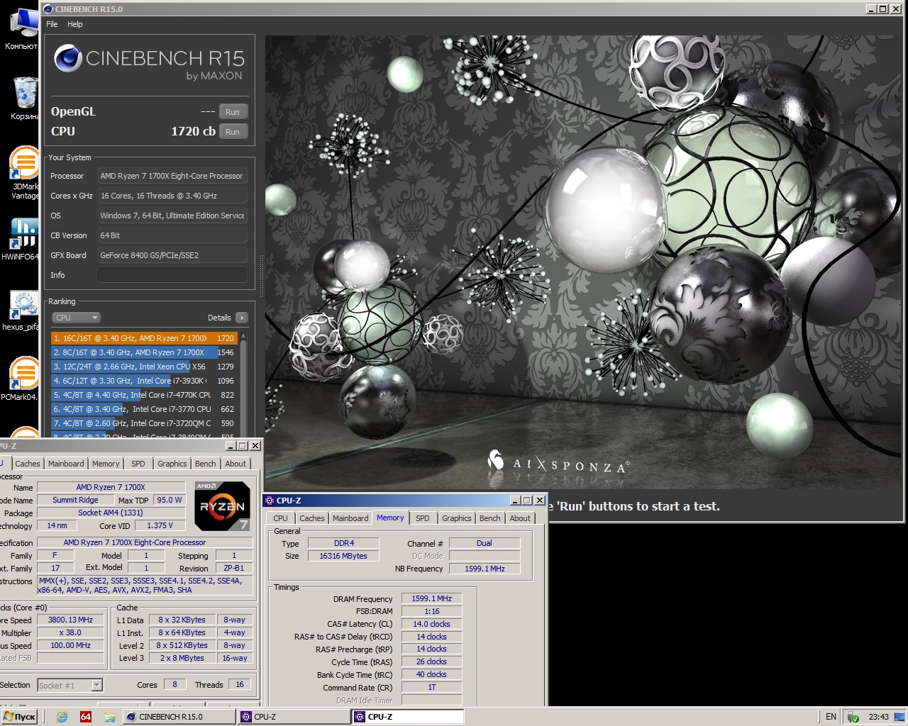
Task: Click the 16316 MBytes memory size value
Action: point(344,556)
